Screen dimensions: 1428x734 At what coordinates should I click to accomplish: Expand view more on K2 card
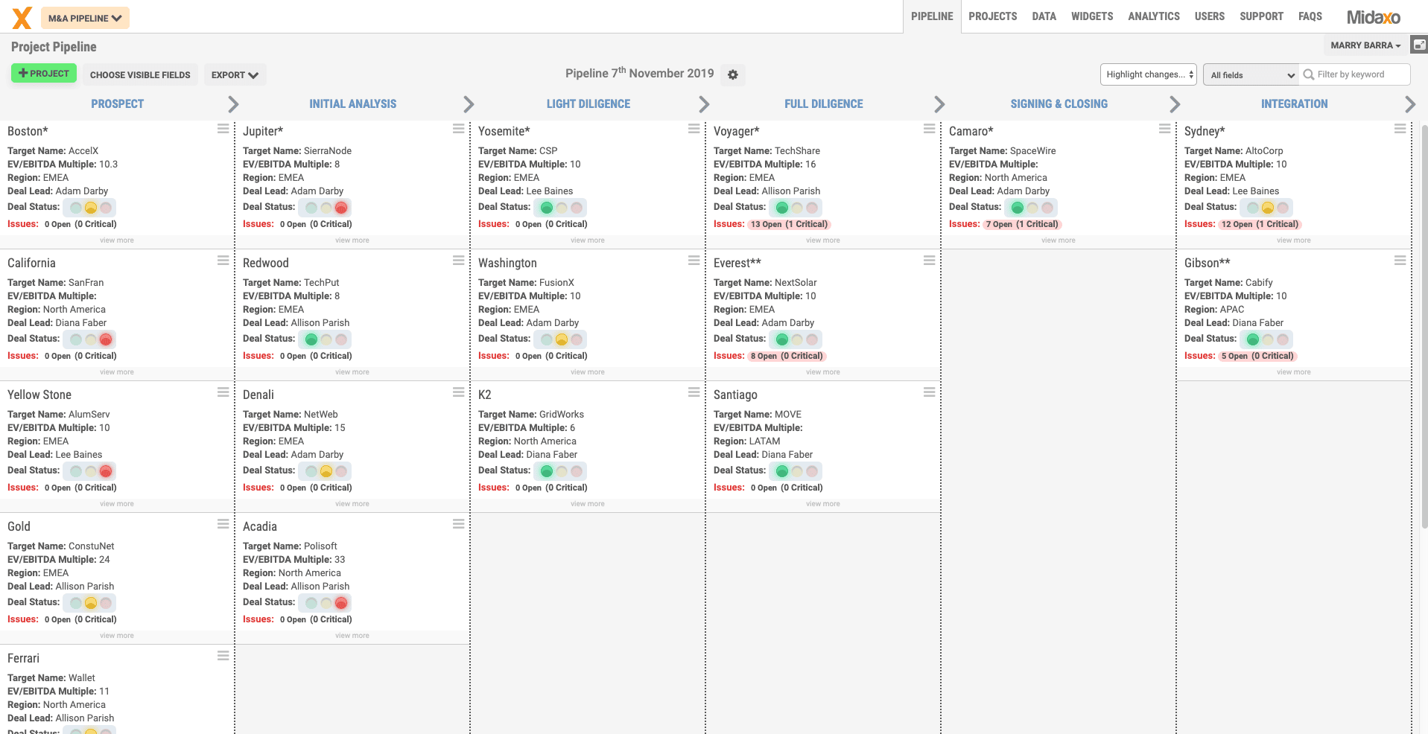click(588, 504)
